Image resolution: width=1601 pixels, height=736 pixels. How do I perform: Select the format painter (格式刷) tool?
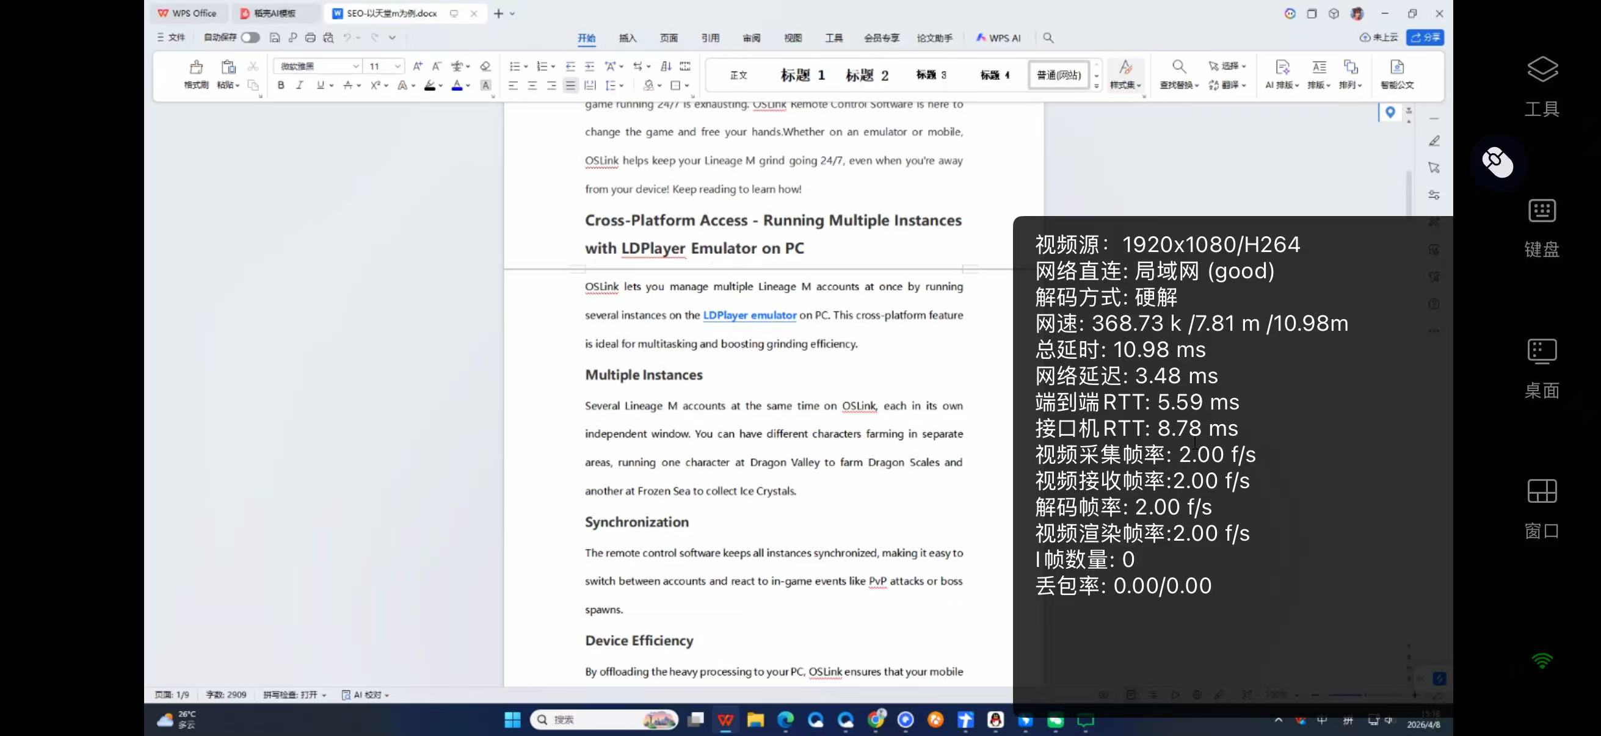point(196,76)
